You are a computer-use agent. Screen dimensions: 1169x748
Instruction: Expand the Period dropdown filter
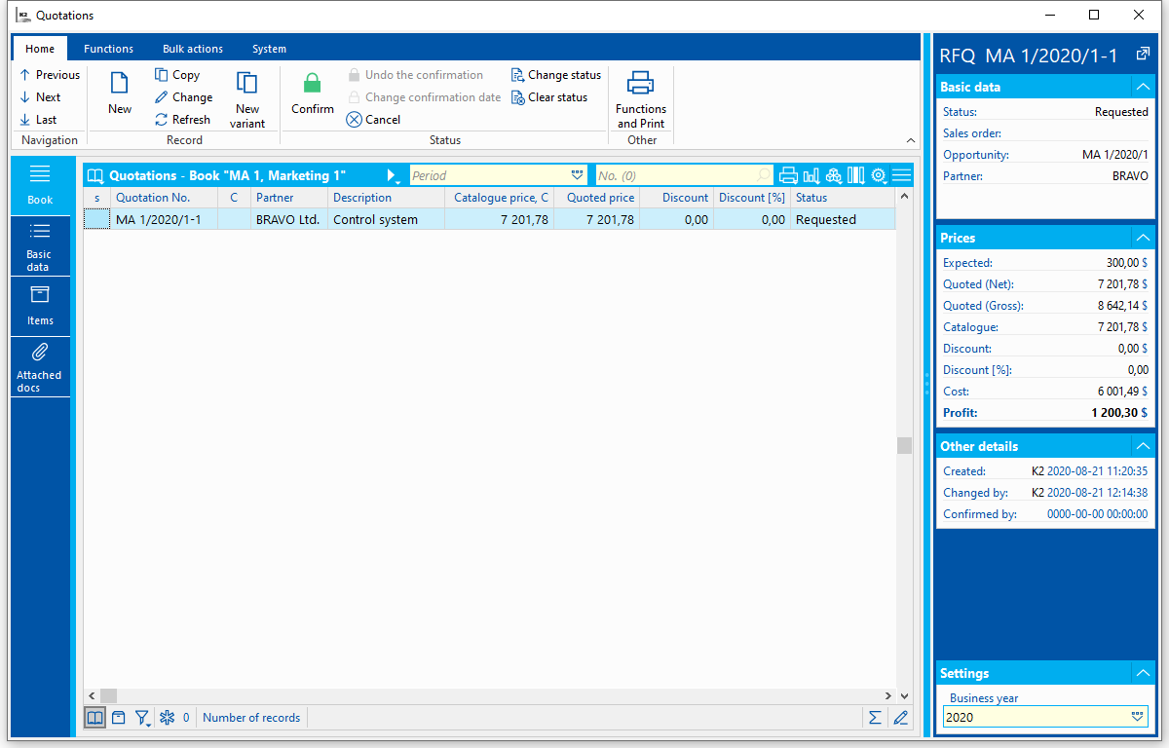point(577,175)
